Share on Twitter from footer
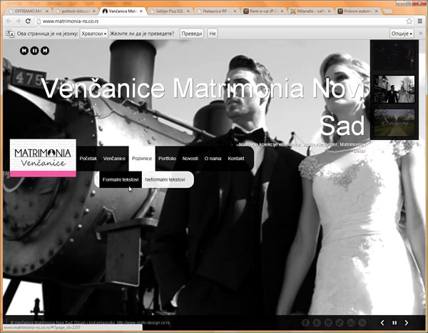 click(x=317, y=323)
